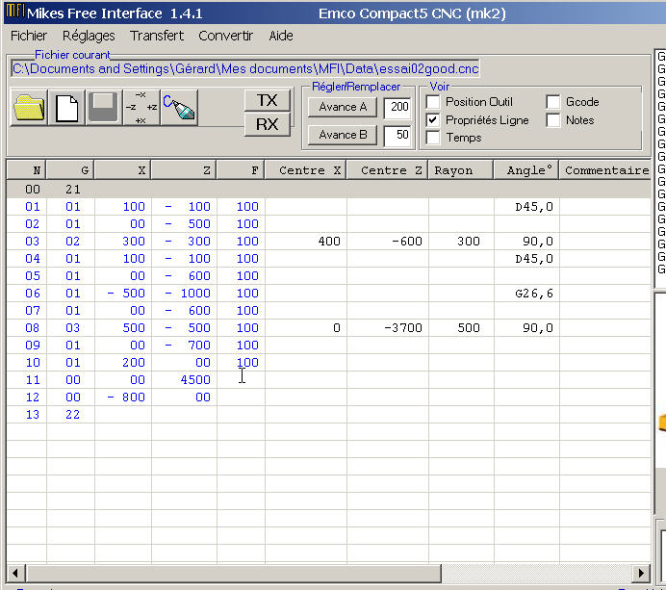Click the new blank document icon
The width and height of the screenshot is (666, 590).
point(66,108)
